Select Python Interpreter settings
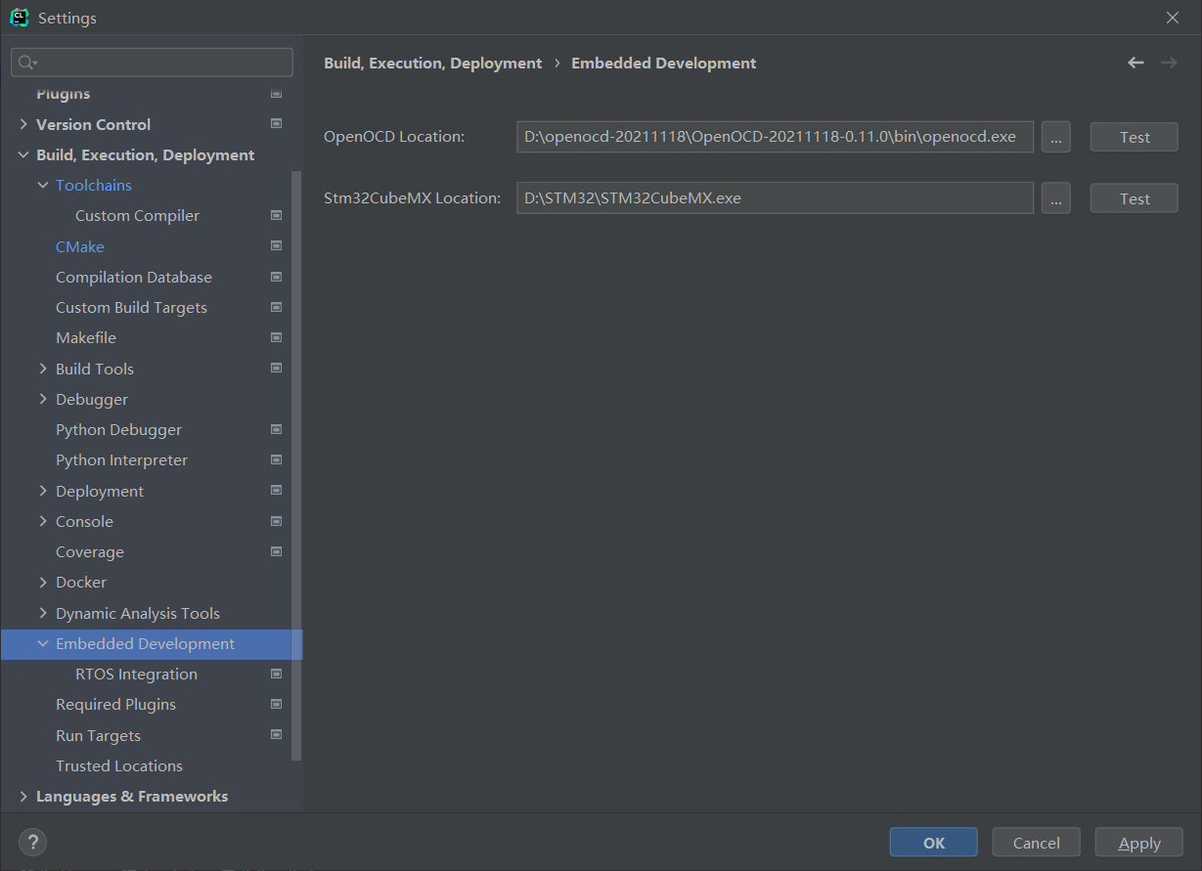This screenshot has height=871, width=1202. [x=121, y=459]
